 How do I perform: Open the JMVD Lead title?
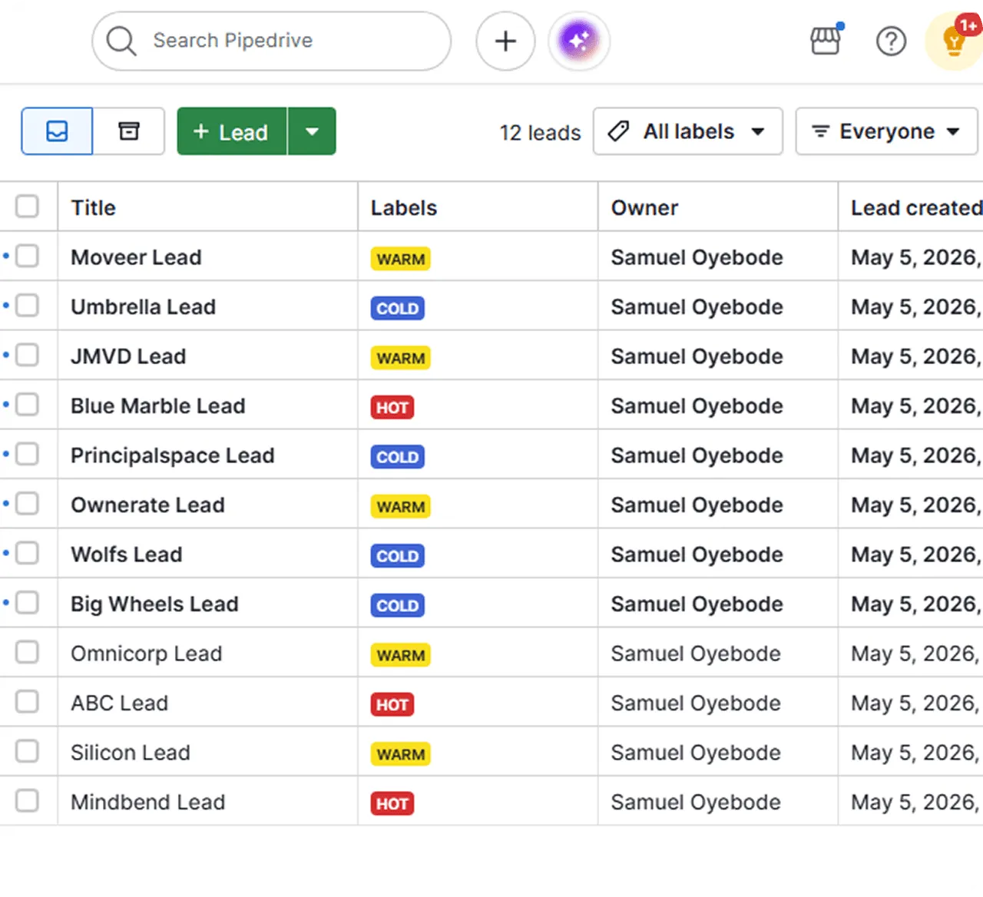[128, 356]
